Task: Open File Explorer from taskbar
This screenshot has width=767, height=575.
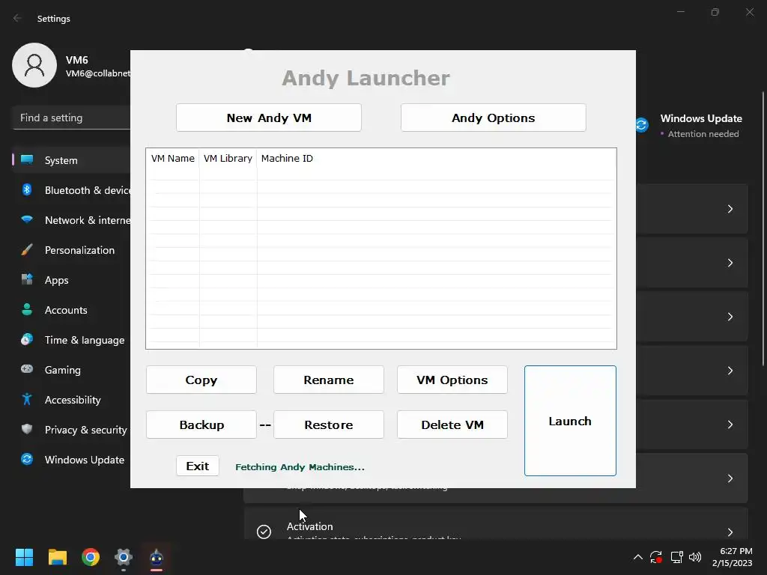Action: click(x=57, y=557)
